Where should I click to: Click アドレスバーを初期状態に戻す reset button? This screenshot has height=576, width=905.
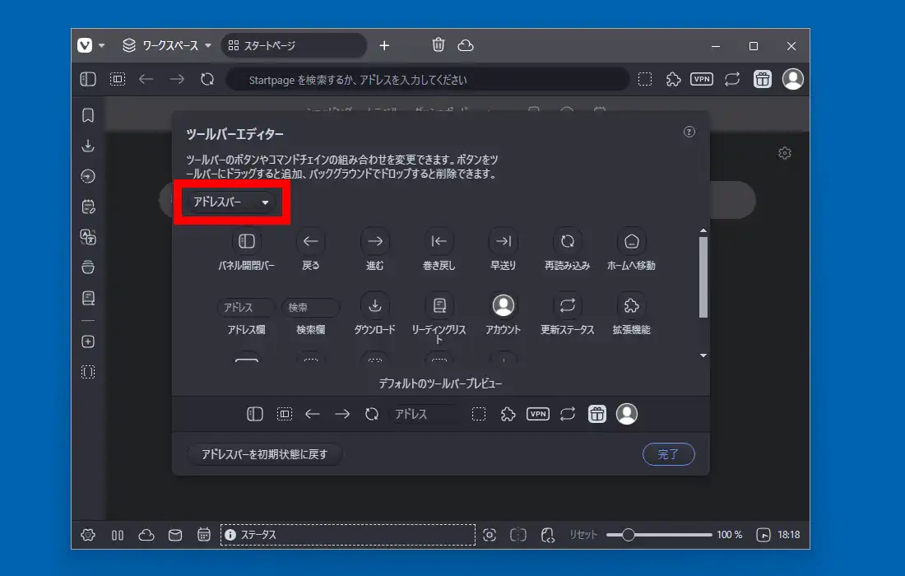point(265,454)
